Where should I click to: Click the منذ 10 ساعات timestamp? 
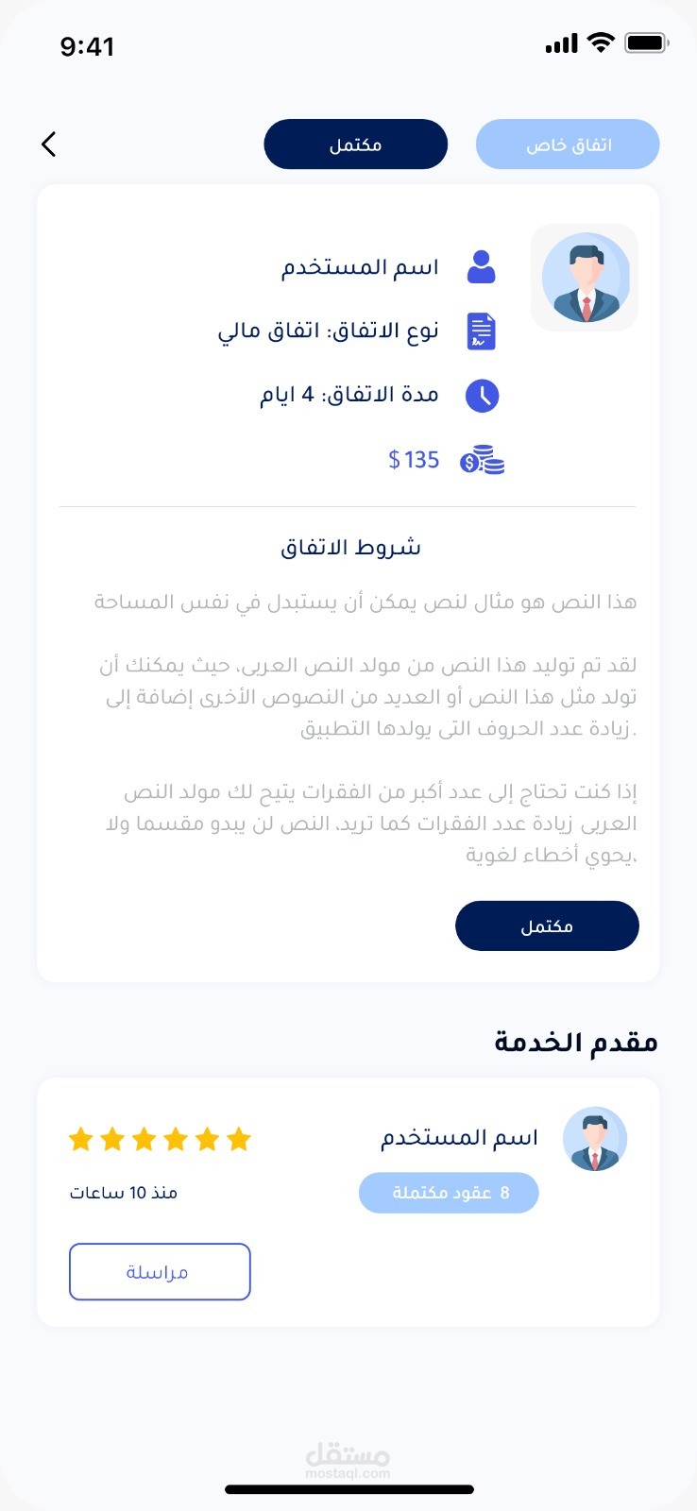124,1193
